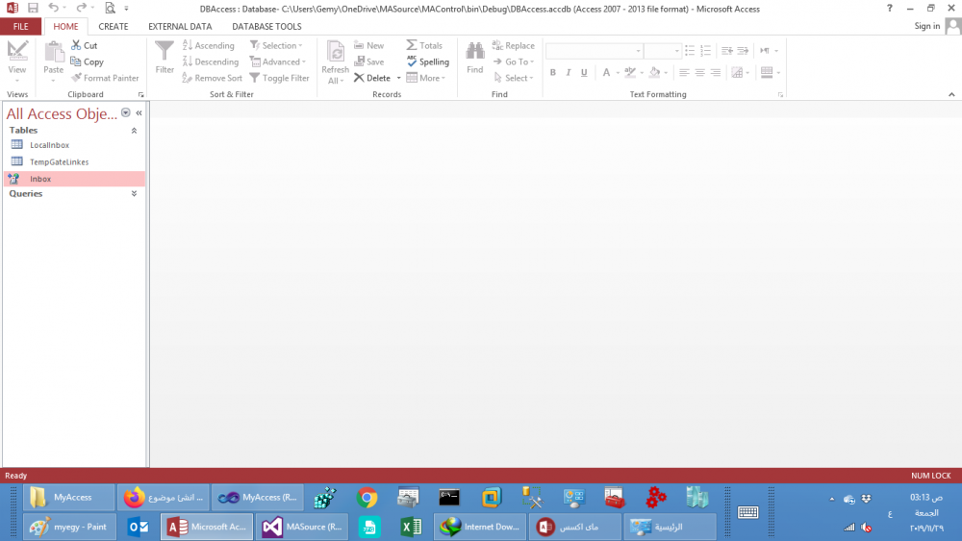This screenshot has height=541, width=962.
Task: Collapse the navigation pane shutter bar
Action: coord(139,112)
